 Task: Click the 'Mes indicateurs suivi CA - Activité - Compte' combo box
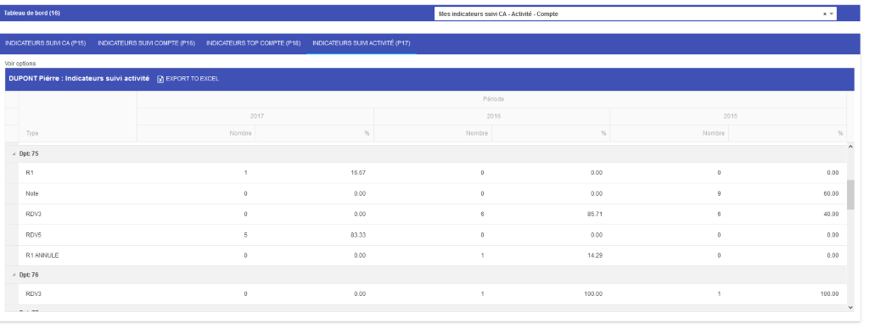point(636,14)
